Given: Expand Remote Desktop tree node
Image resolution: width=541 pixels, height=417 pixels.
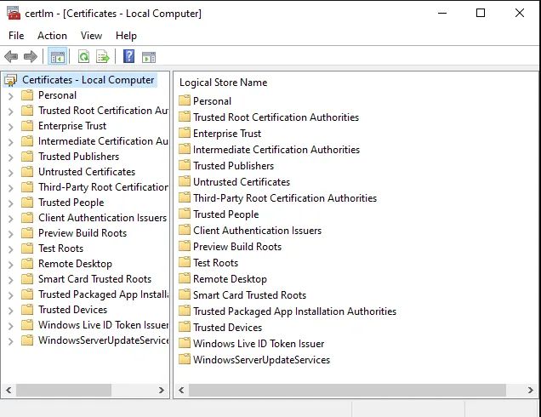Looking at the screenshot, I should [x=11, y=265].
